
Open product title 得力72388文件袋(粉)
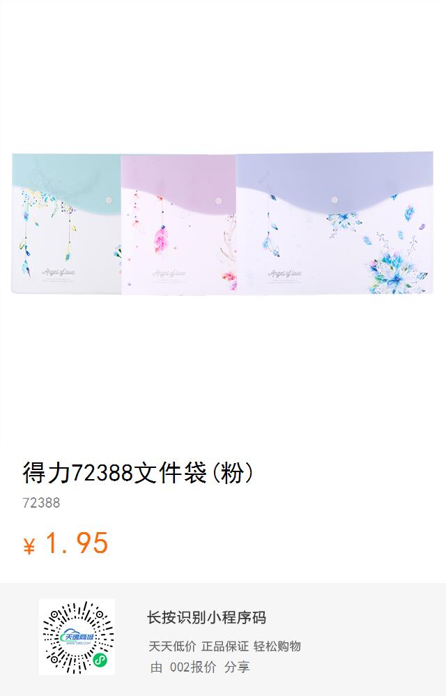tap(138, 472)
